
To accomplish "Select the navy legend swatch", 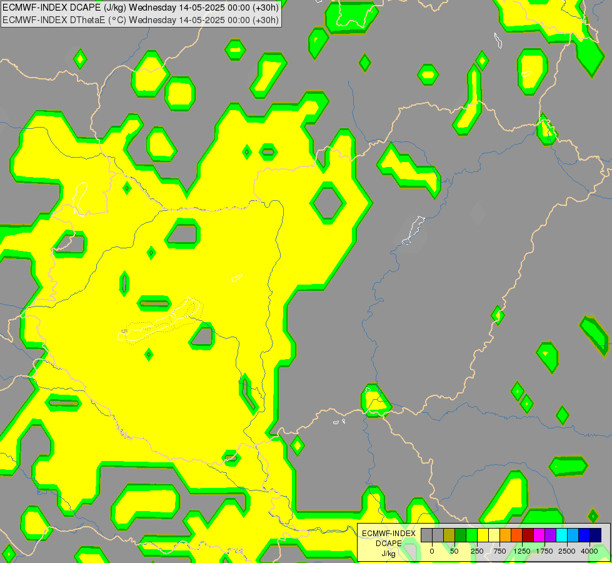I will click(596, 535).
